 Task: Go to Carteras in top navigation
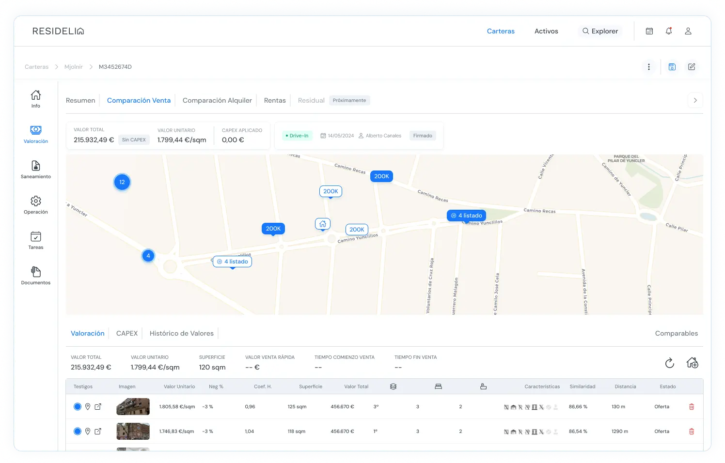[x=501, y=31]
